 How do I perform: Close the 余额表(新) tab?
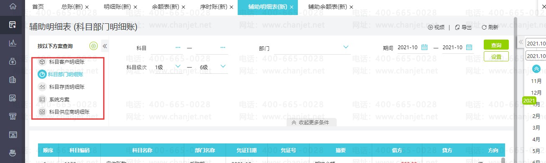(x=184, y=8)
